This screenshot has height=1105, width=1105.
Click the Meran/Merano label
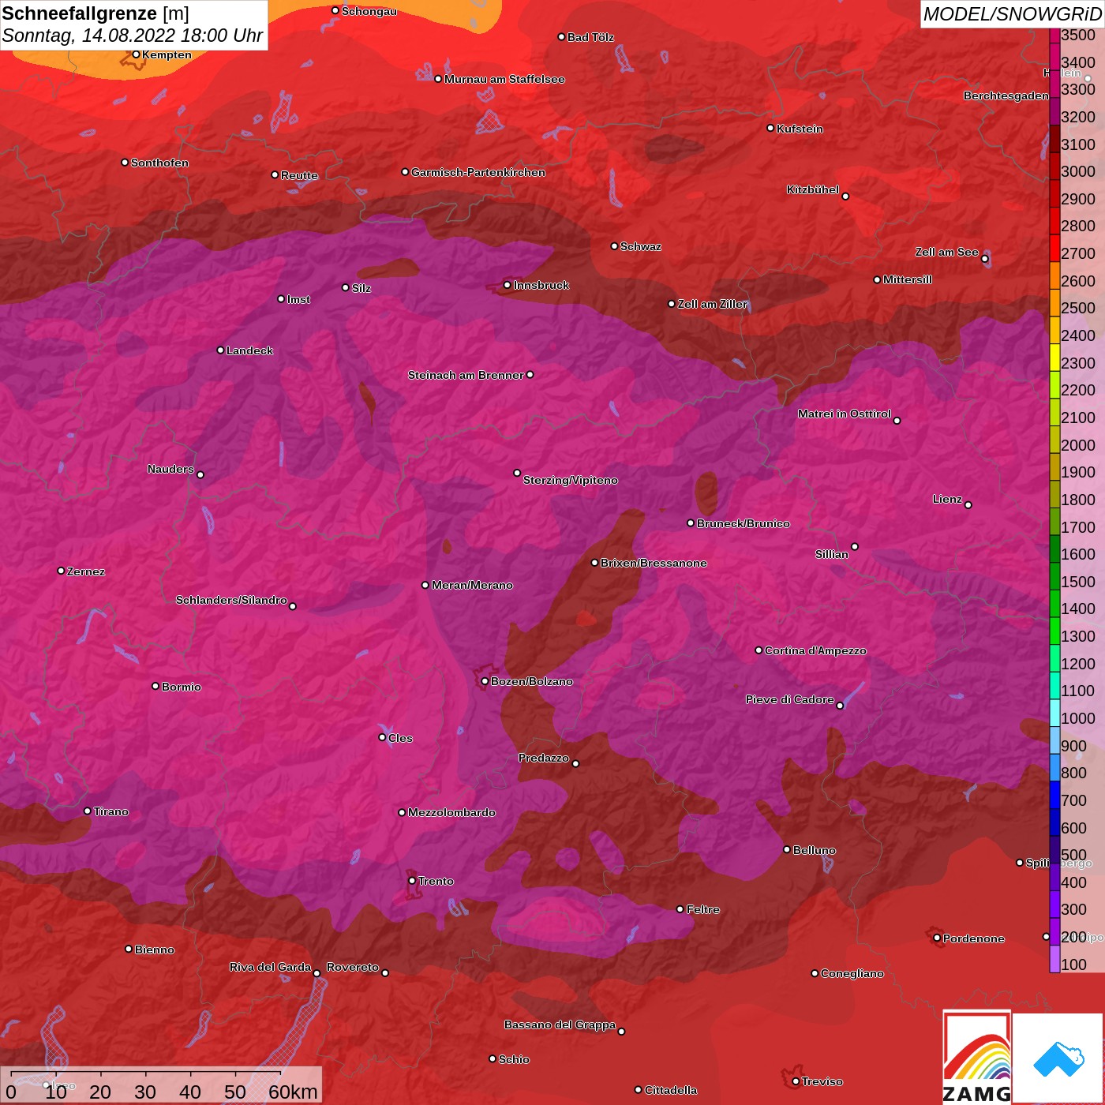coord(472,585)
